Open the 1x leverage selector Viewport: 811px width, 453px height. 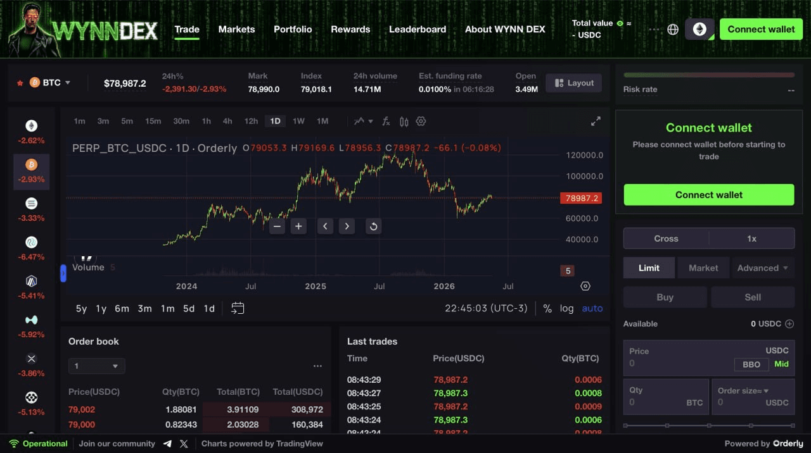pos(751,239)
